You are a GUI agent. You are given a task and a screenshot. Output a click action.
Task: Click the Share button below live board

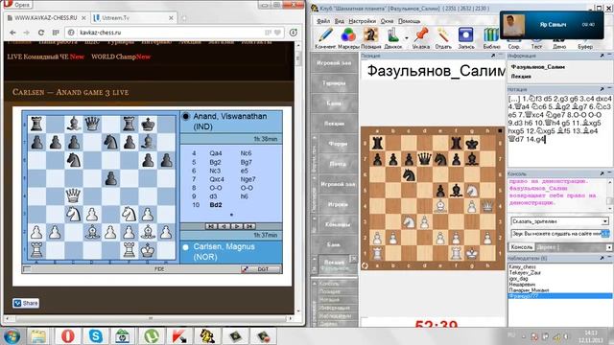tap(26, 303)
